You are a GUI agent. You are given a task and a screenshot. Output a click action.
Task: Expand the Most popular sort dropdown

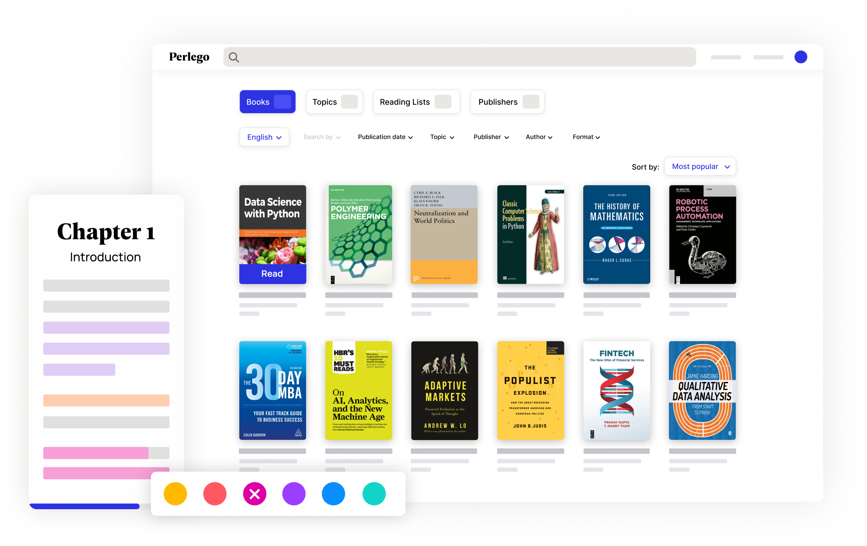[700, 166]
